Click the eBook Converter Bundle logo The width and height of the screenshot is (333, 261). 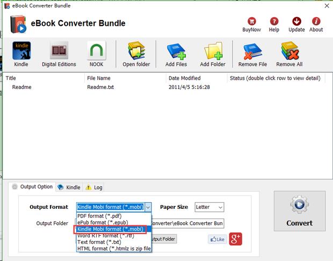tap(18, 24)
